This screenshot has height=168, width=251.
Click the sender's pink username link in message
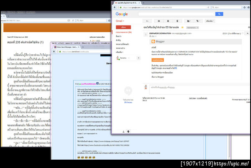coord(88,84)
